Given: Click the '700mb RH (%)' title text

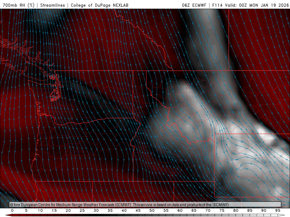Looking at the screenshot, I should click(18, 5).
